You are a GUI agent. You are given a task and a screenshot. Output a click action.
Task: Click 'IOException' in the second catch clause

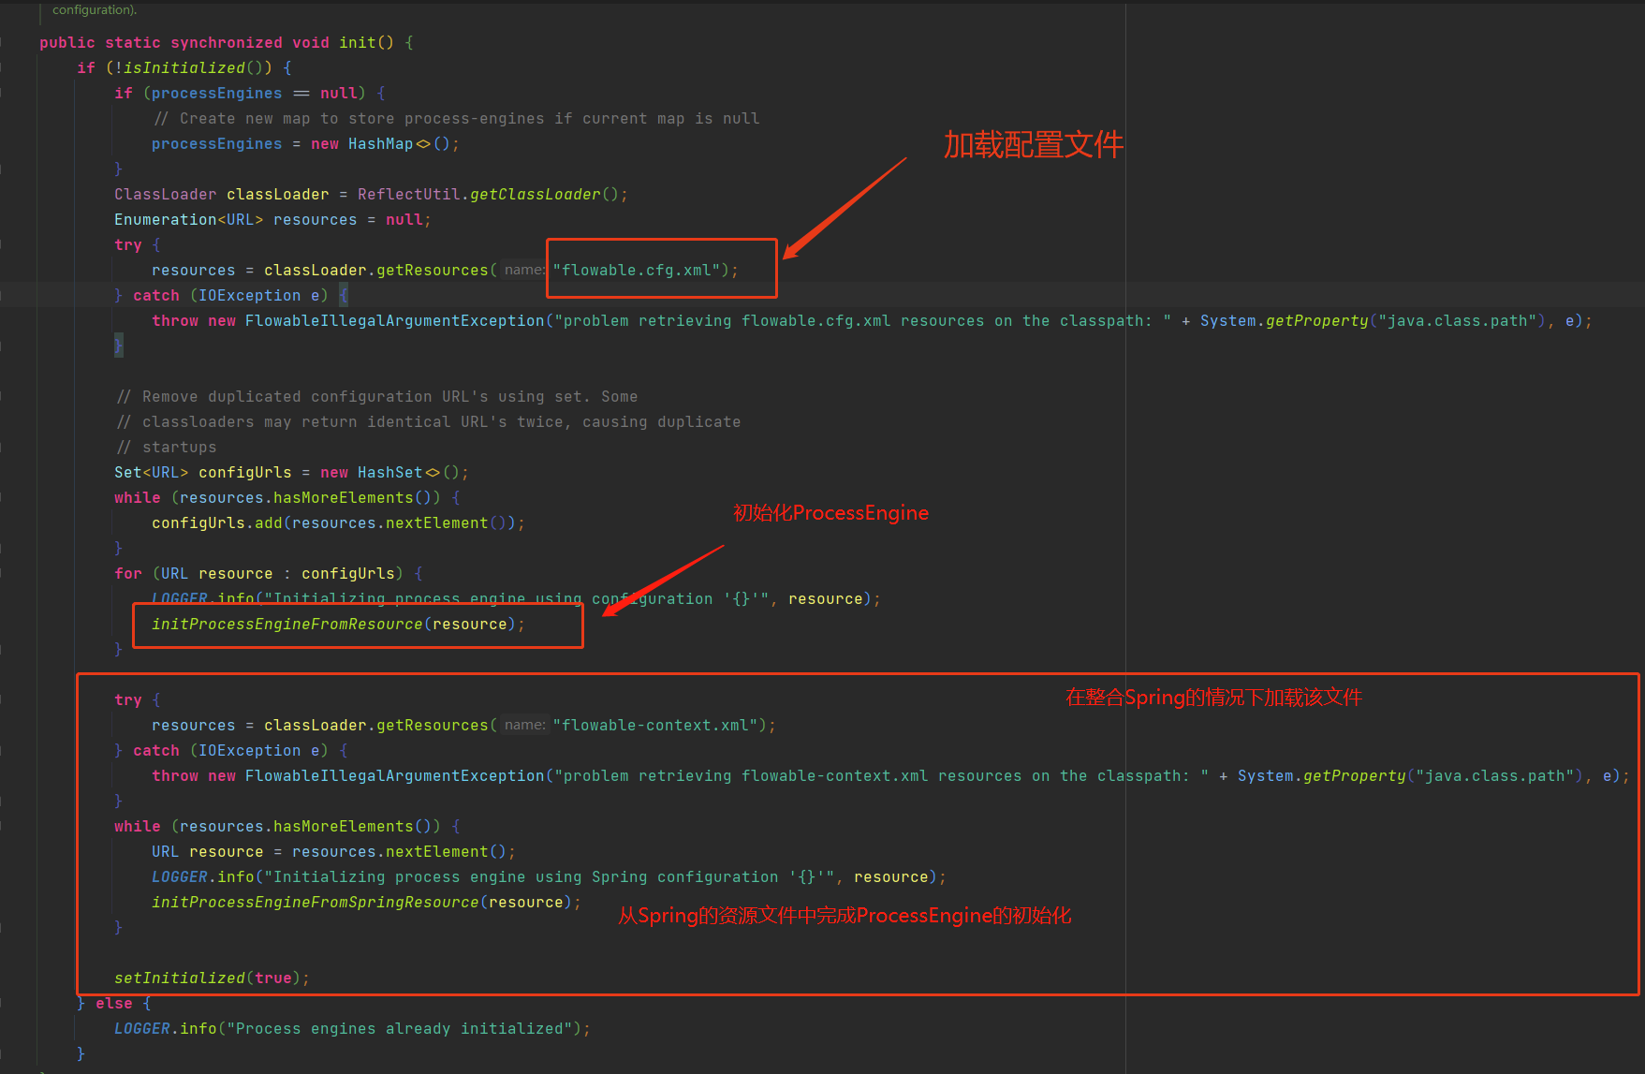coord(249,751)
